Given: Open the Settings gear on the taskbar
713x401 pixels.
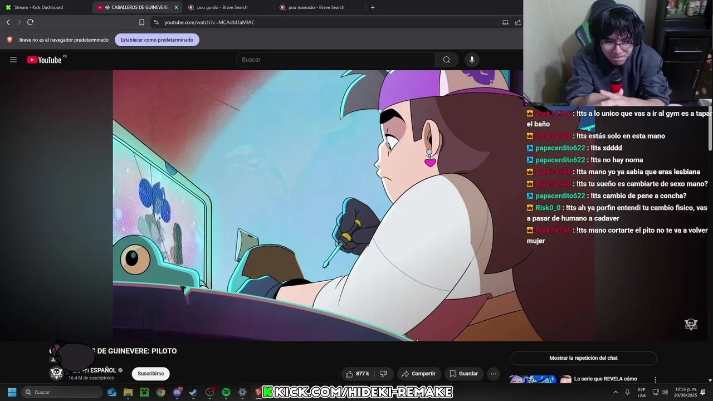Looking at the screenshot, I should 242,392.
